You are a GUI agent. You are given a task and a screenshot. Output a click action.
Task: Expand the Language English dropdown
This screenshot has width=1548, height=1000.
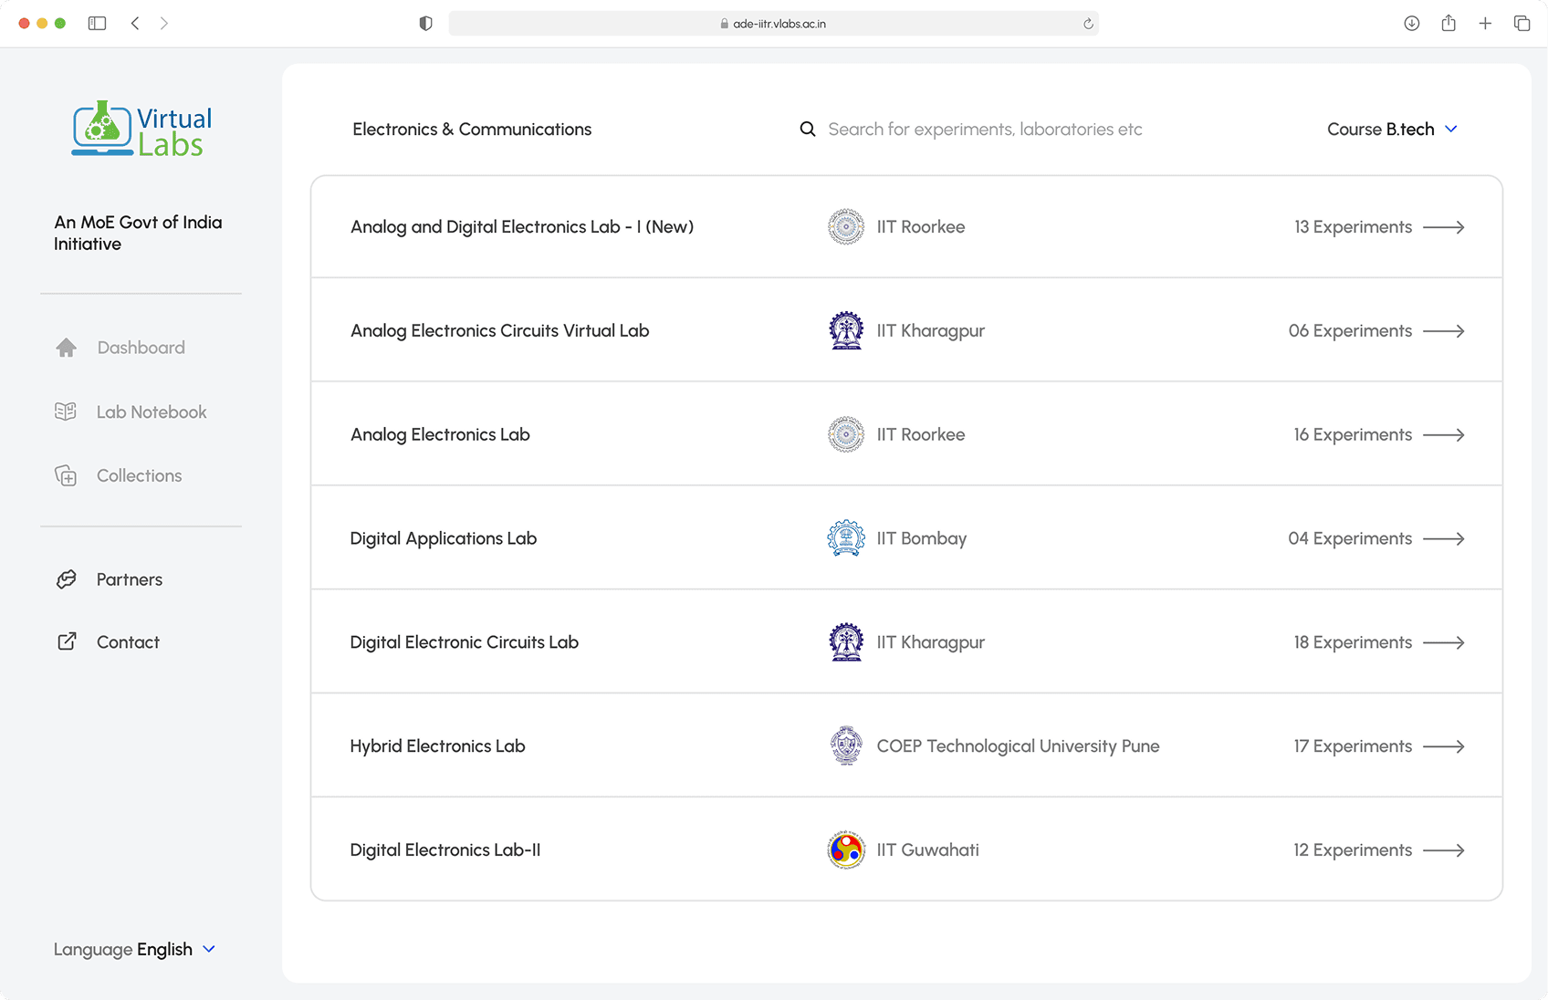pyautogui.click(x=134, y=949)
